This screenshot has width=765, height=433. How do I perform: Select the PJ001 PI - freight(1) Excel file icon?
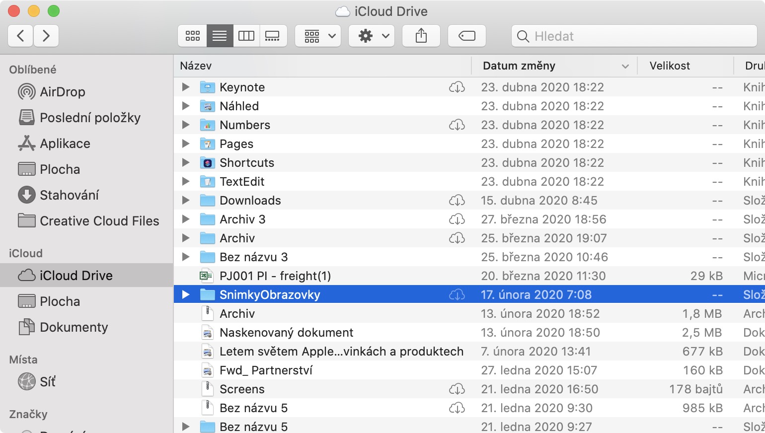(x=207, y=276)
